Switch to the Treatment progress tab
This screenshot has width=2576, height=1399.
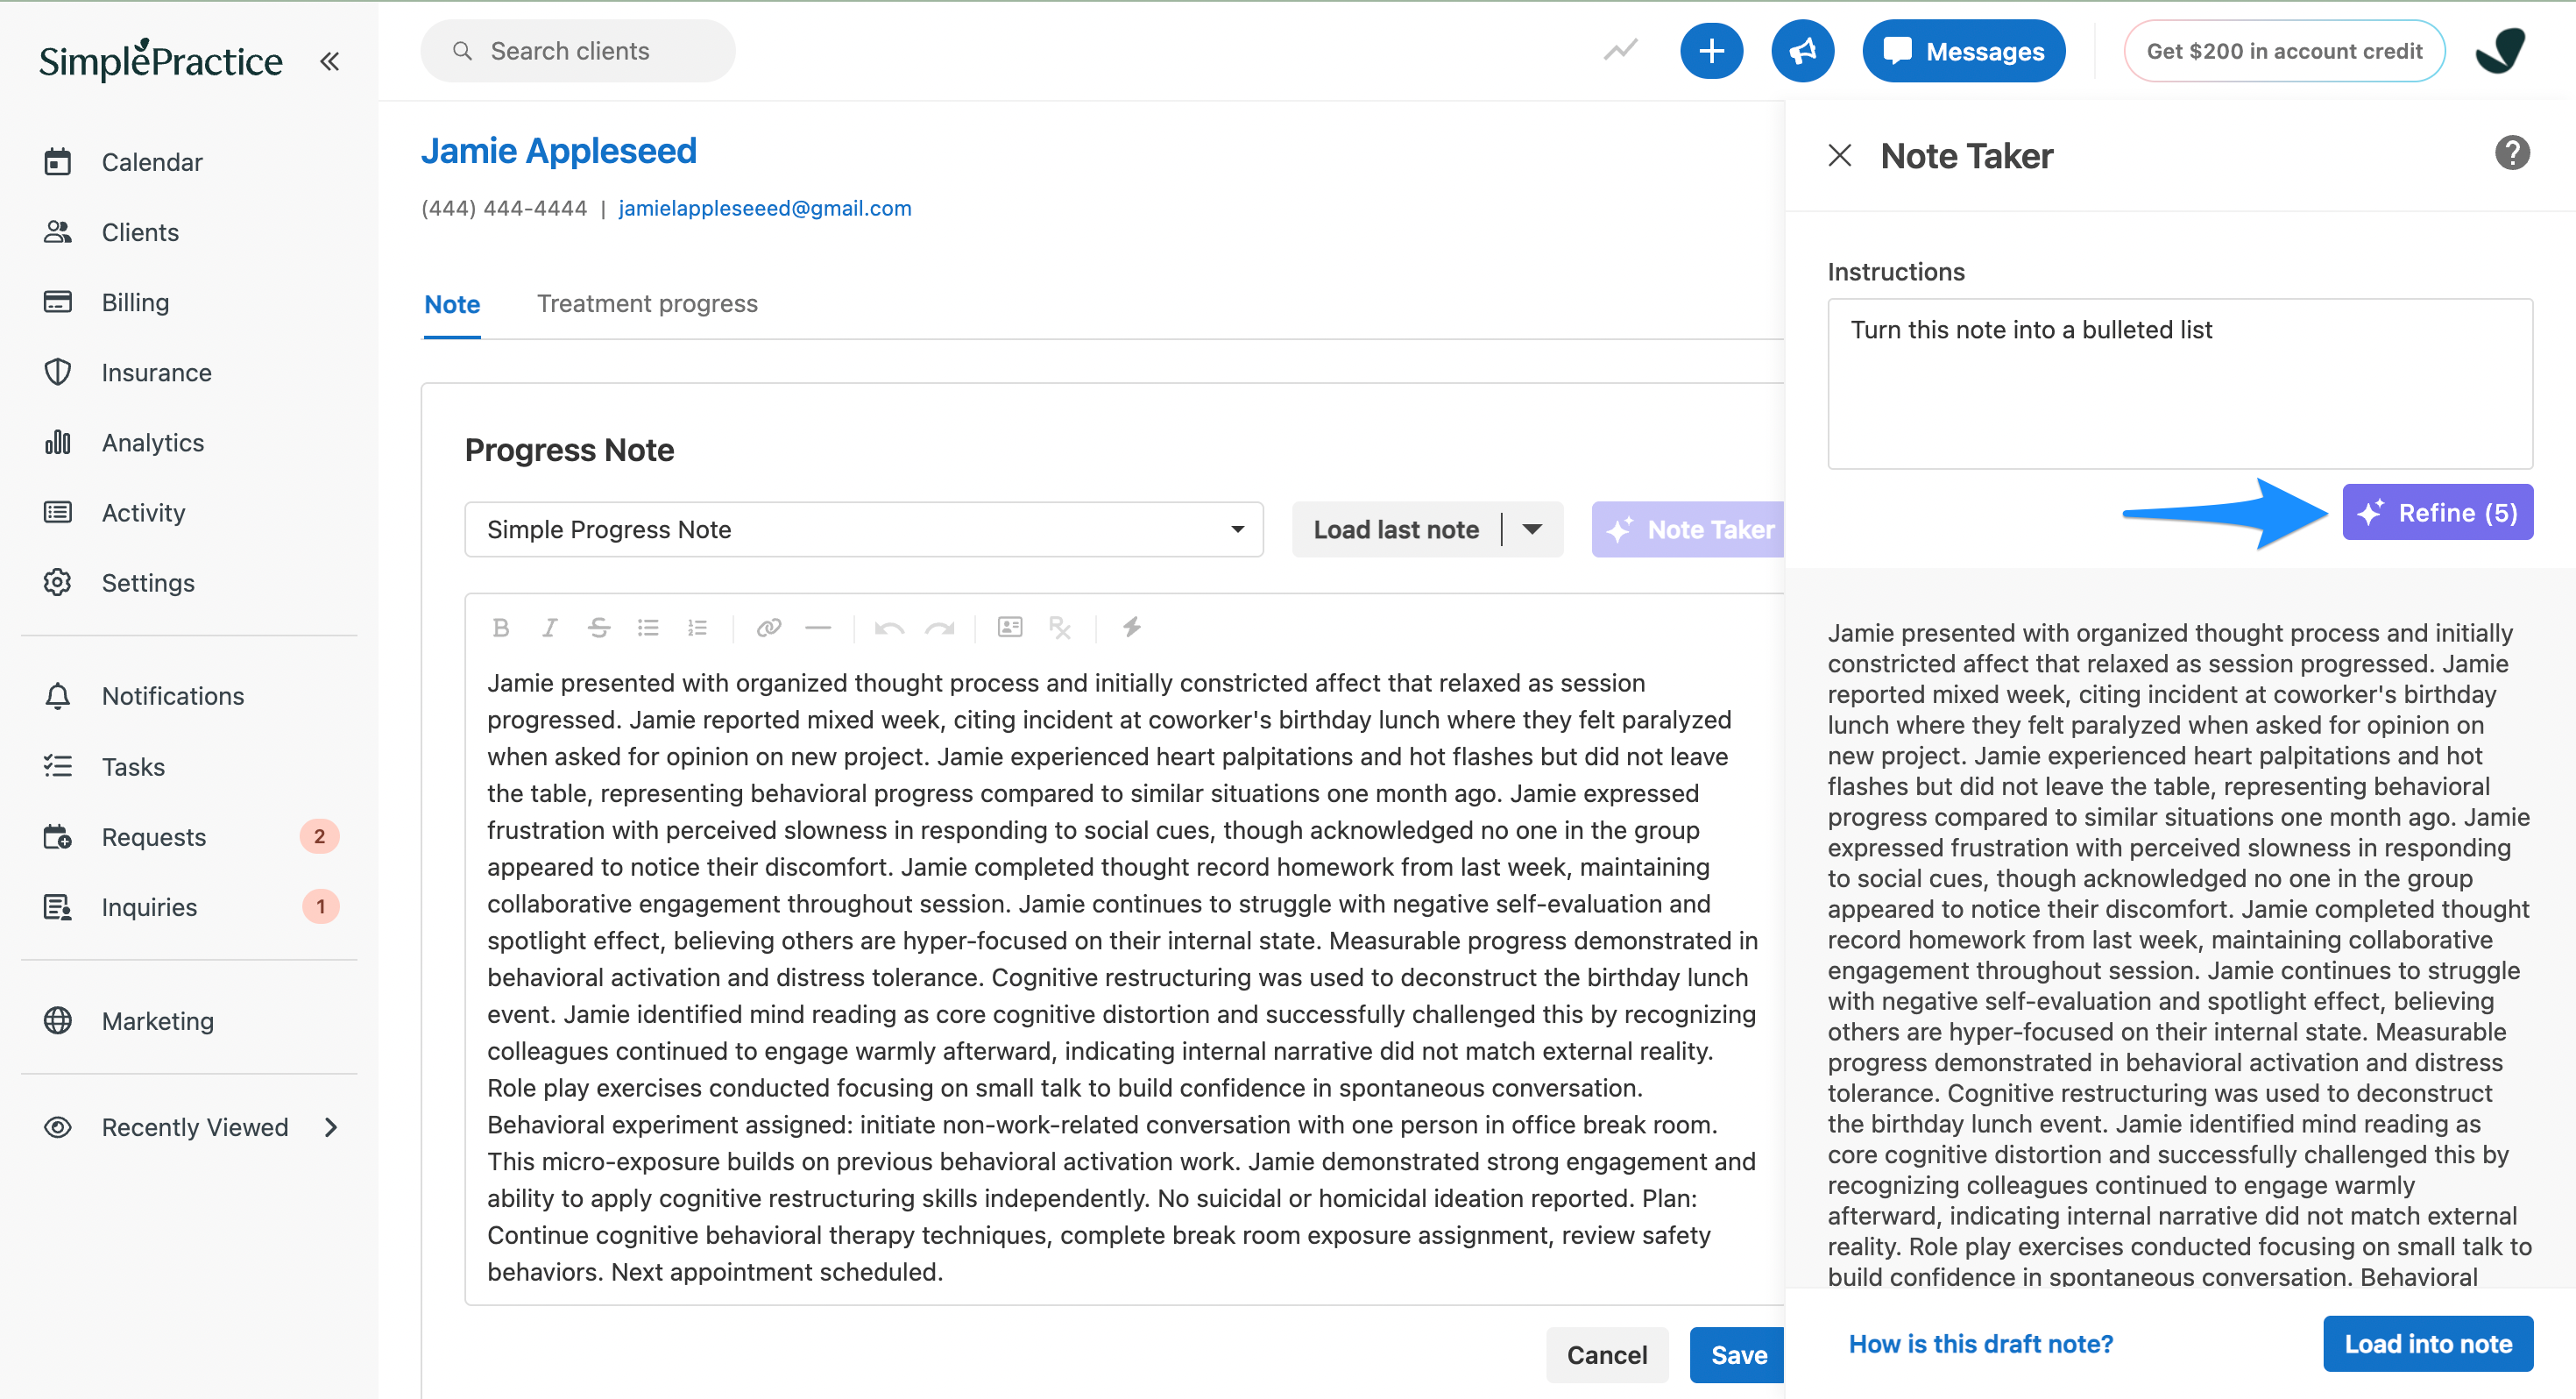pyautogui.click(x=647, y=303)
